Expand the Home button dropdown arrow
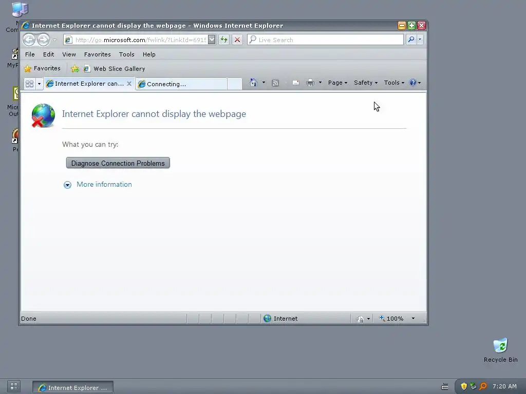The image size is (526, 394). point(264,83)
